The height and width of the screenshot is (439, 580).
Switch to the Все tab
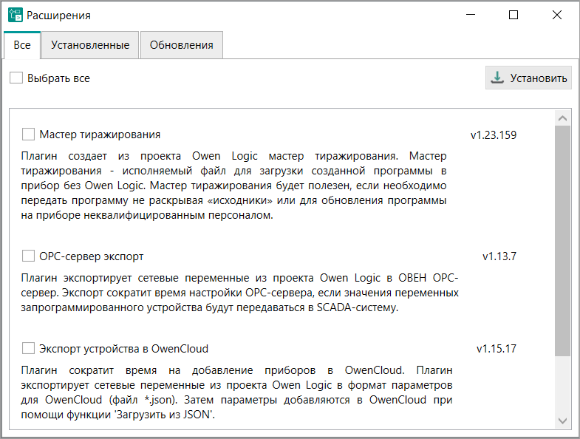[22, 45]
